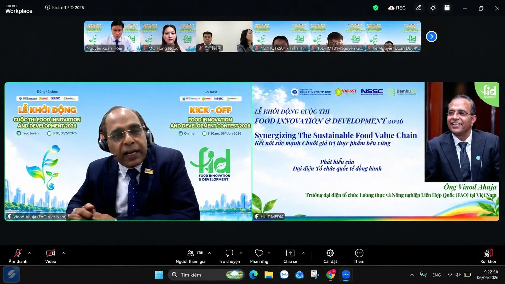
Task: Open File Explorer from taskbar
Action: [x=269, y=275]
